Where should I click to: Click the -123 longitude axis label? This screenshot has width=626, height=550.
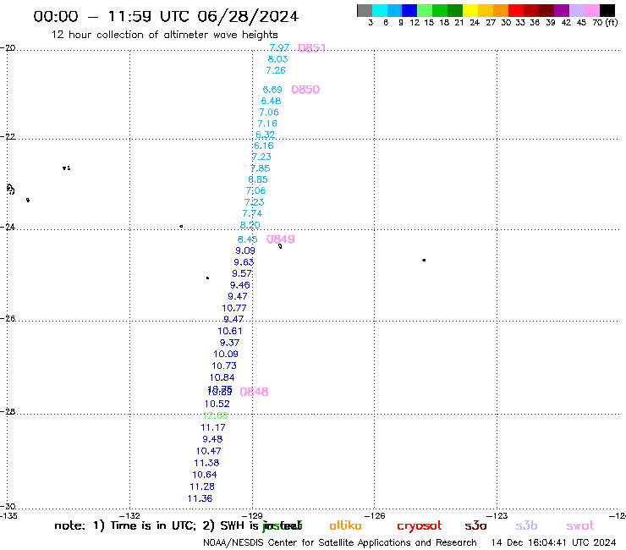click(x=497, y=515)
